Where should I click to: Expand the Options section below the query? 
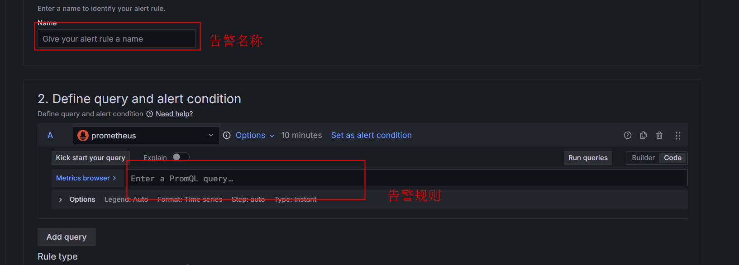(x=77, y=199)
